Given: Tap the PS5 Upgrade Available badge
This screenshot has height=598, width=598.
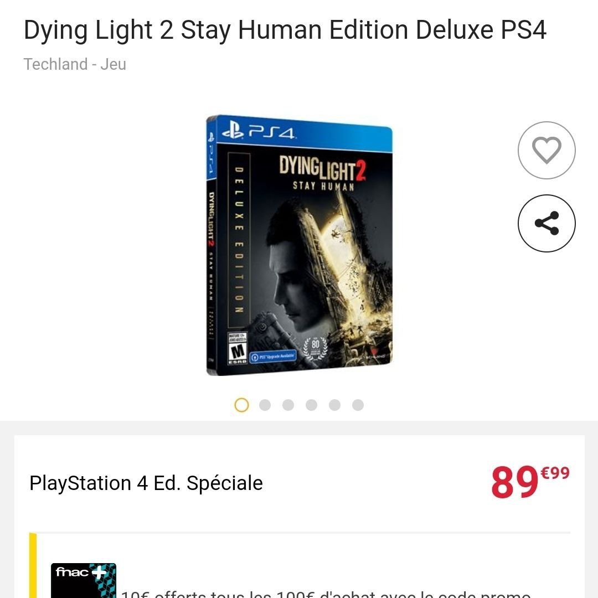Looking at the screenshot, I should tap(273, 357).
